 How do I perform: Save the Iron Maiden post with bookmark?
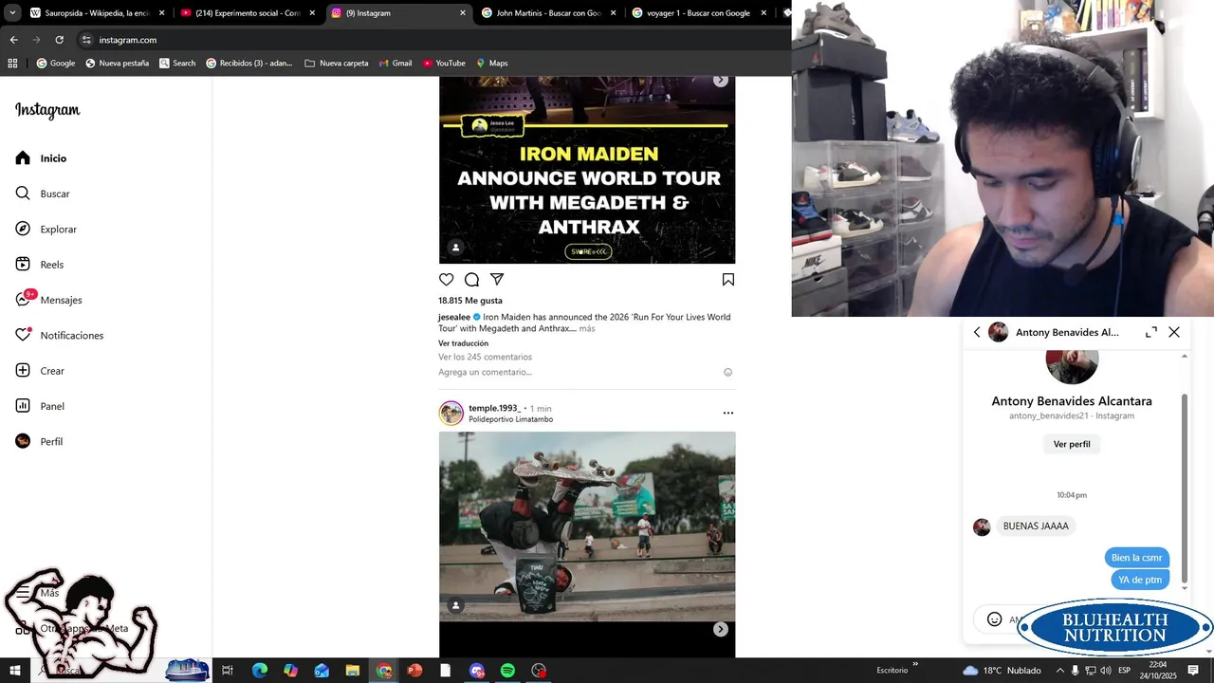click(x=728, y=280)
